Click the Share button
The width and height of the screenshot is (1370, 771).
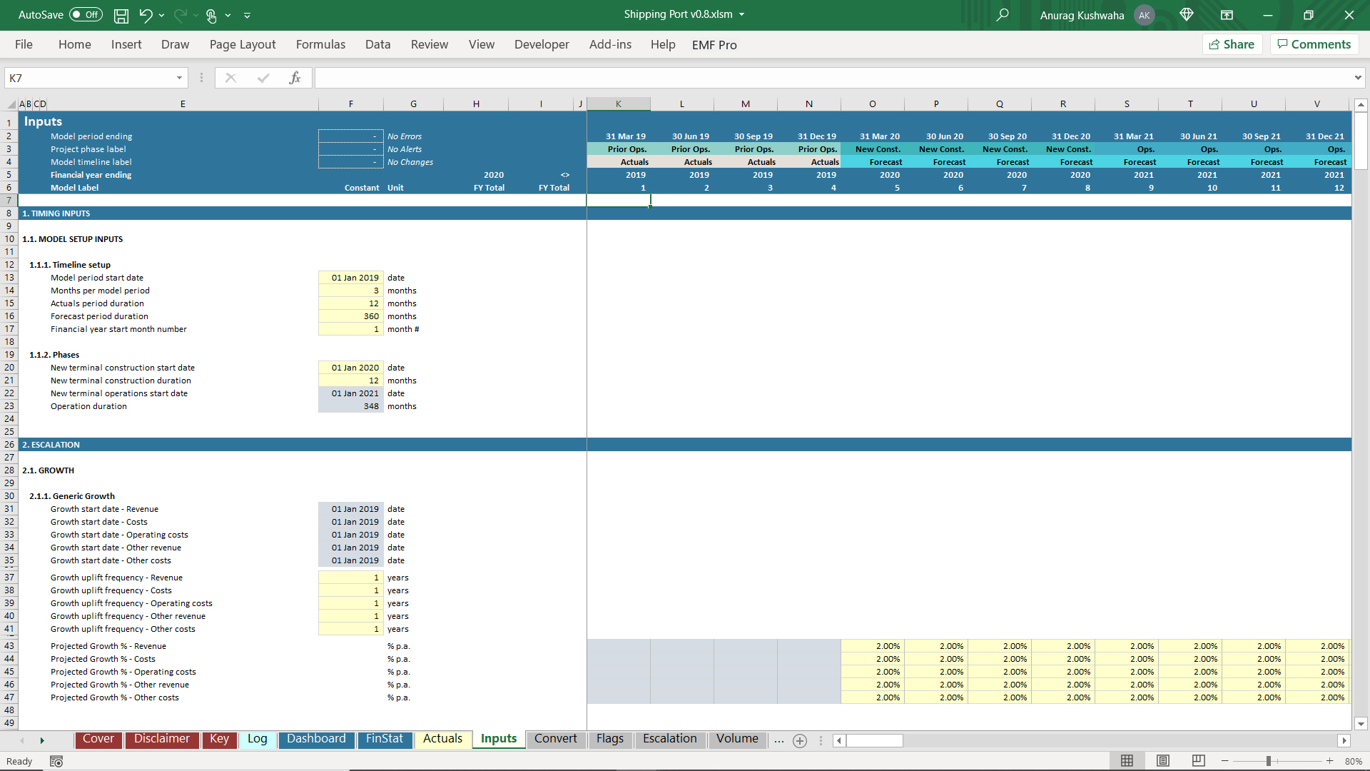pos(1232,44)
